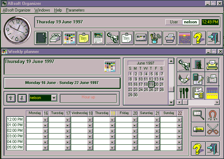Click the fork and knife meal icon
Screen dimensions: 224x159
pyautogui.click(x=184, y=92)
